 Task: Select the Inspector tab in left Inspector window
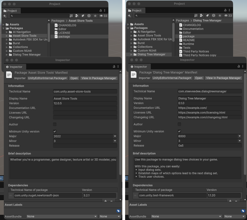pyautogui.click(x=14, y=67)
